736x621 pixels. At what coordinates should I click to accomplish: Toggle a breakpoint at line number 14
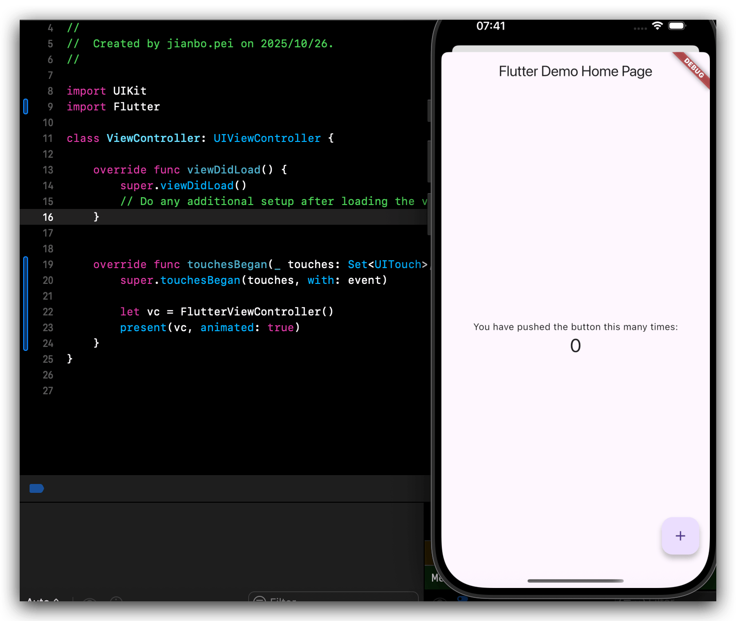tap(48, 186)
